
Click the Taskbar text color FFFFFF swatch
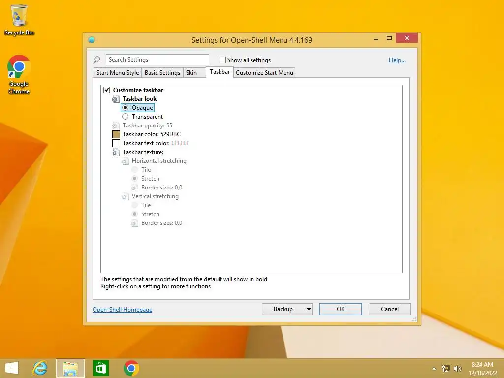(x=116, y=143)
